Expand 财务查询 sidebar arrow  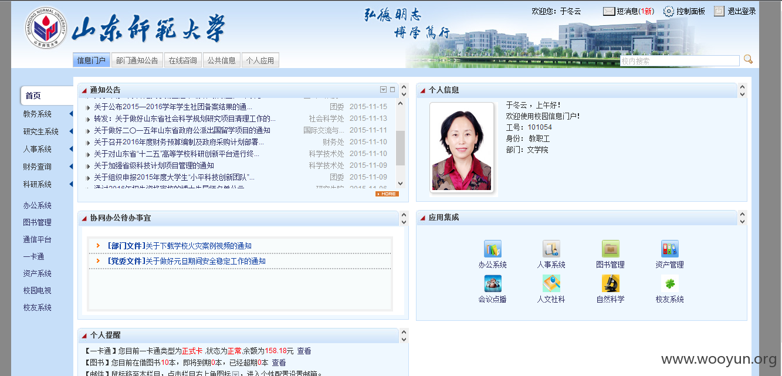71,167
